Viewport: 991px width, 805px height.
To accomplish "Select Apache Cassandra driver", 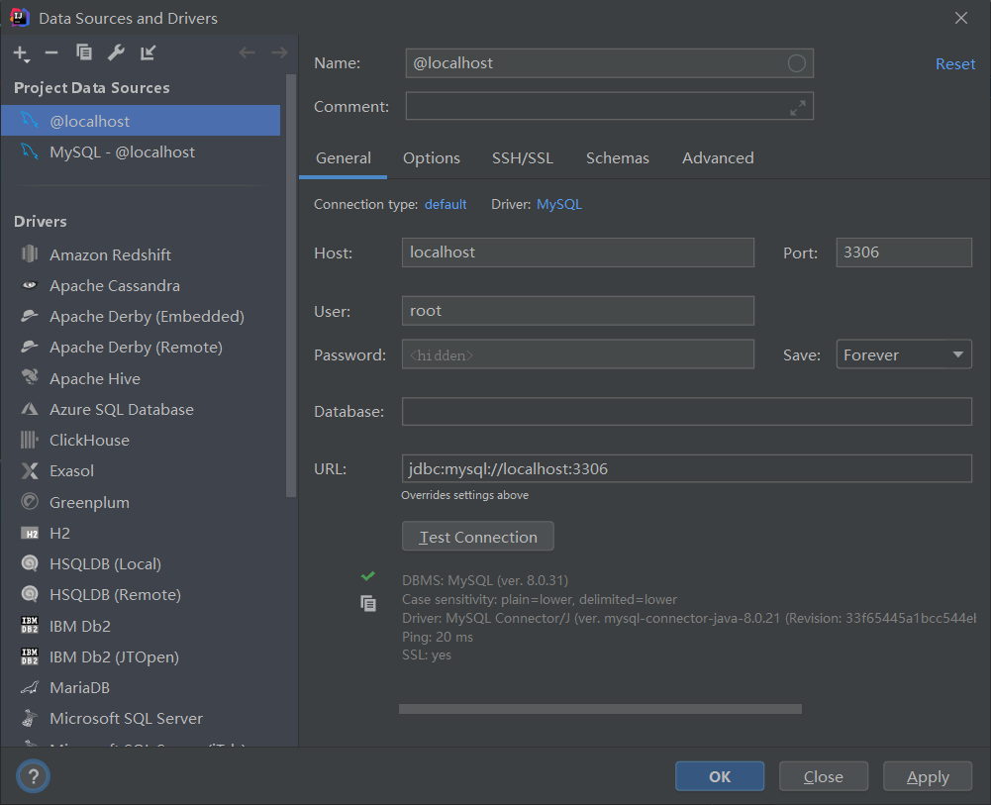I will 141,285.
